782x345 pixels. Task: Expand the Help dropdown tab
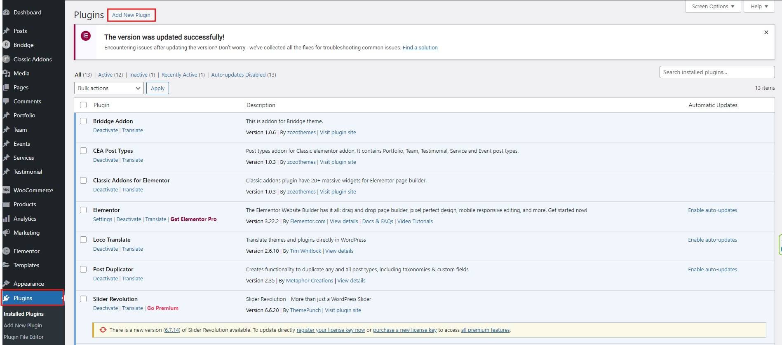(x=759, y=7)
